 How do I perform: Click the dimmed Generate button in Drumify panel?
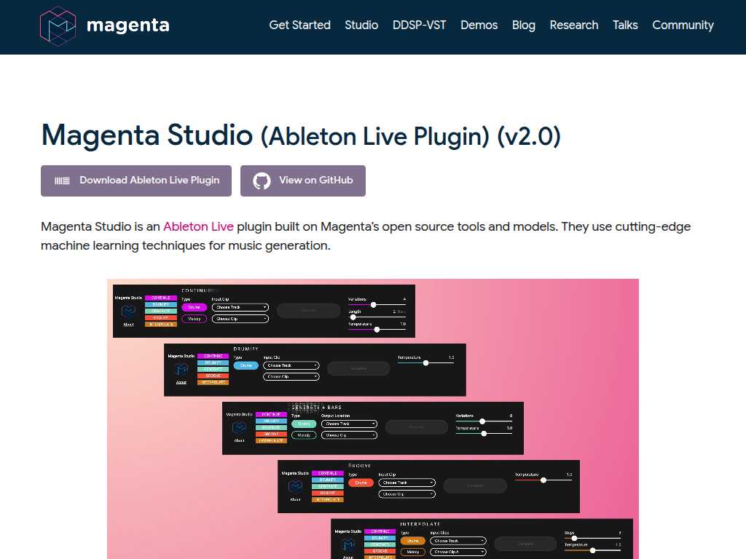(x=358, y=368)
